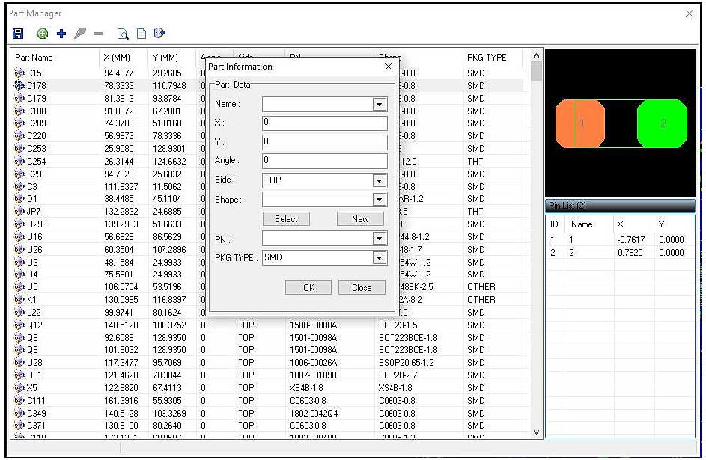Open the PKG TYPE dropdown showing SMD
Image resolution: width=706 pixels, height=460 pixels.
380,257
